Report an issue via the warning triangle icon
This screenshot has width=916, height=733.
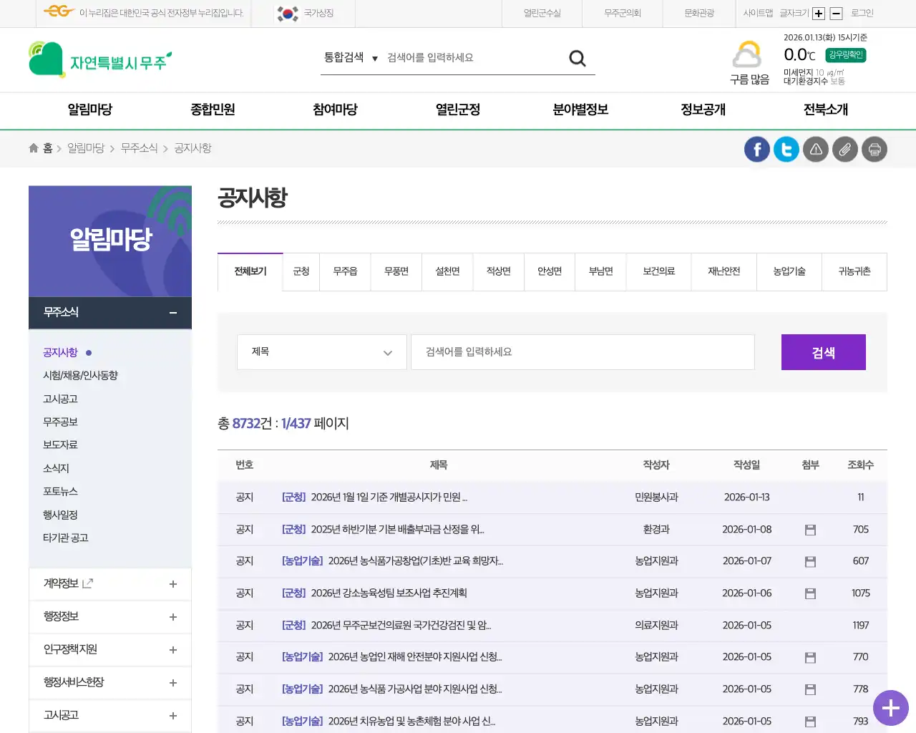tap(815, 149)
